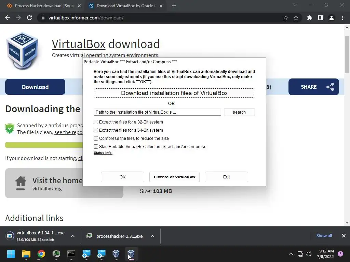Click the second Setup installer taskbar icon
This screenshot has width=350, height=262.
tap(101, 254)
